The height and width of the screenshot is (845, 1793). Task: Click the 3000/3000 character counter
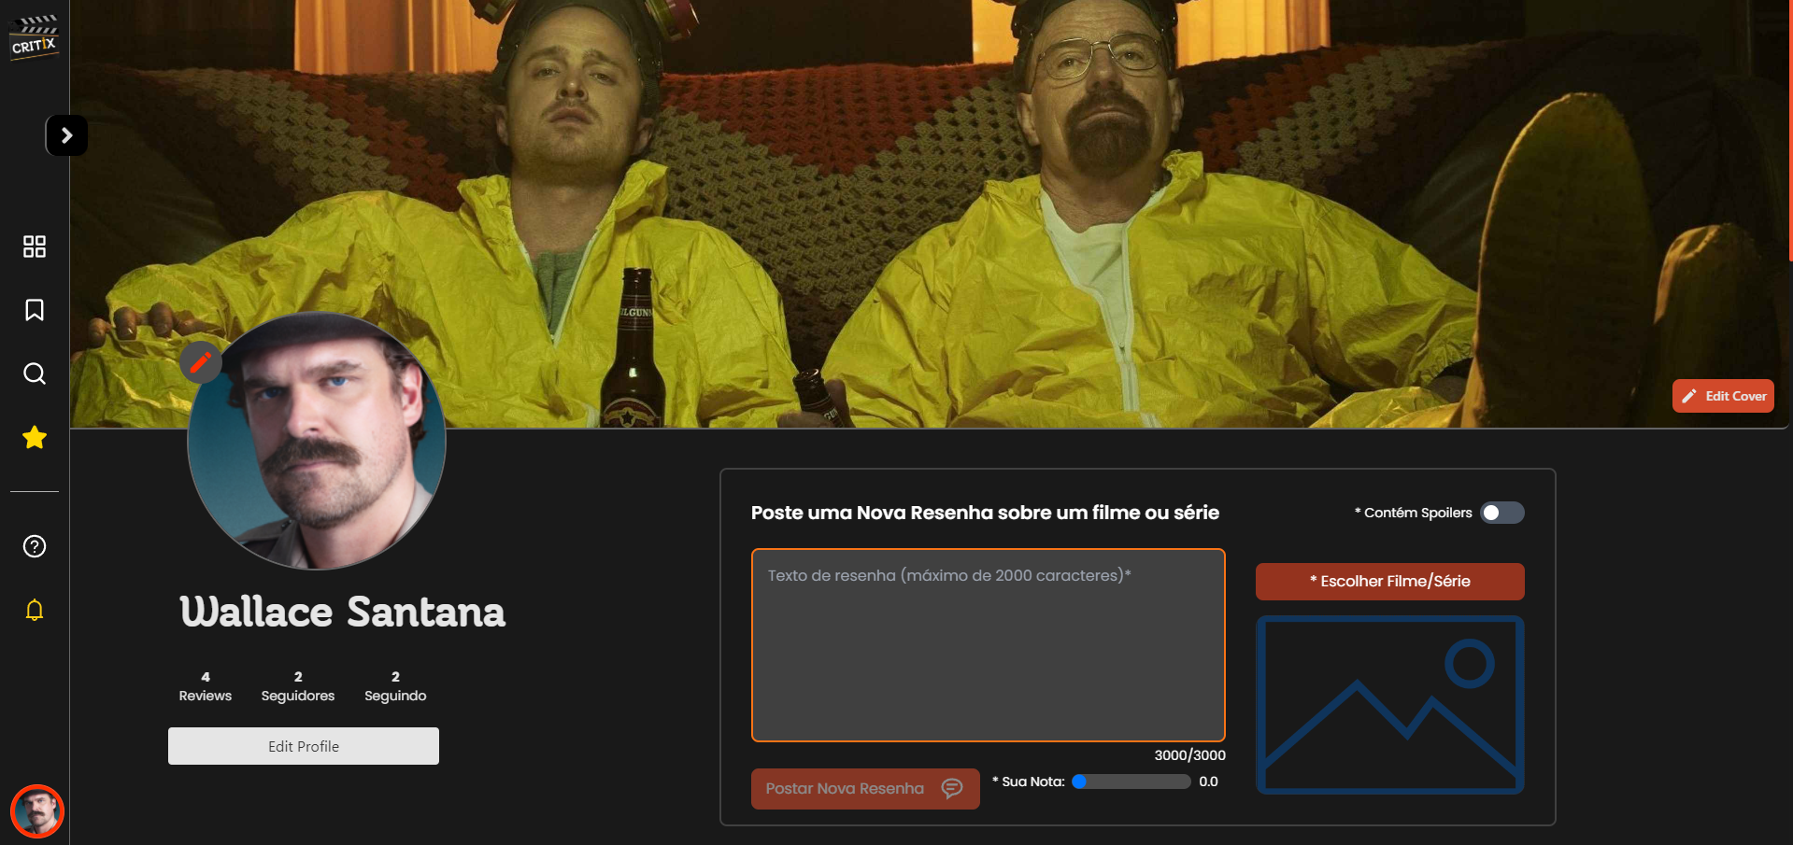[x=1190, y=755]
